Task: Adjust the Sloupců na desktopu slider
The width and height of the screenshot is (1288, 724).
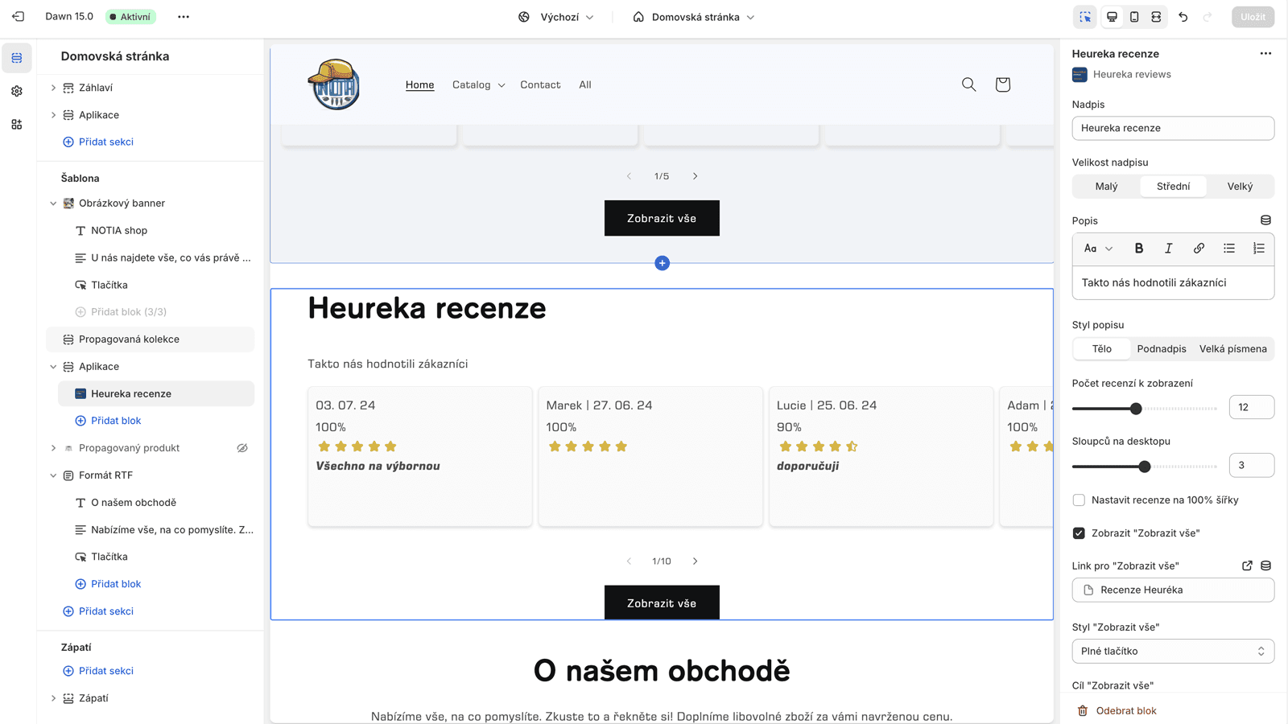Action: pos(1144,467)
